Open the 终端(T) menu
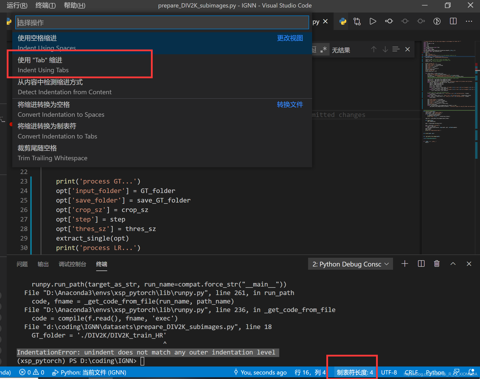 point(45,5)
